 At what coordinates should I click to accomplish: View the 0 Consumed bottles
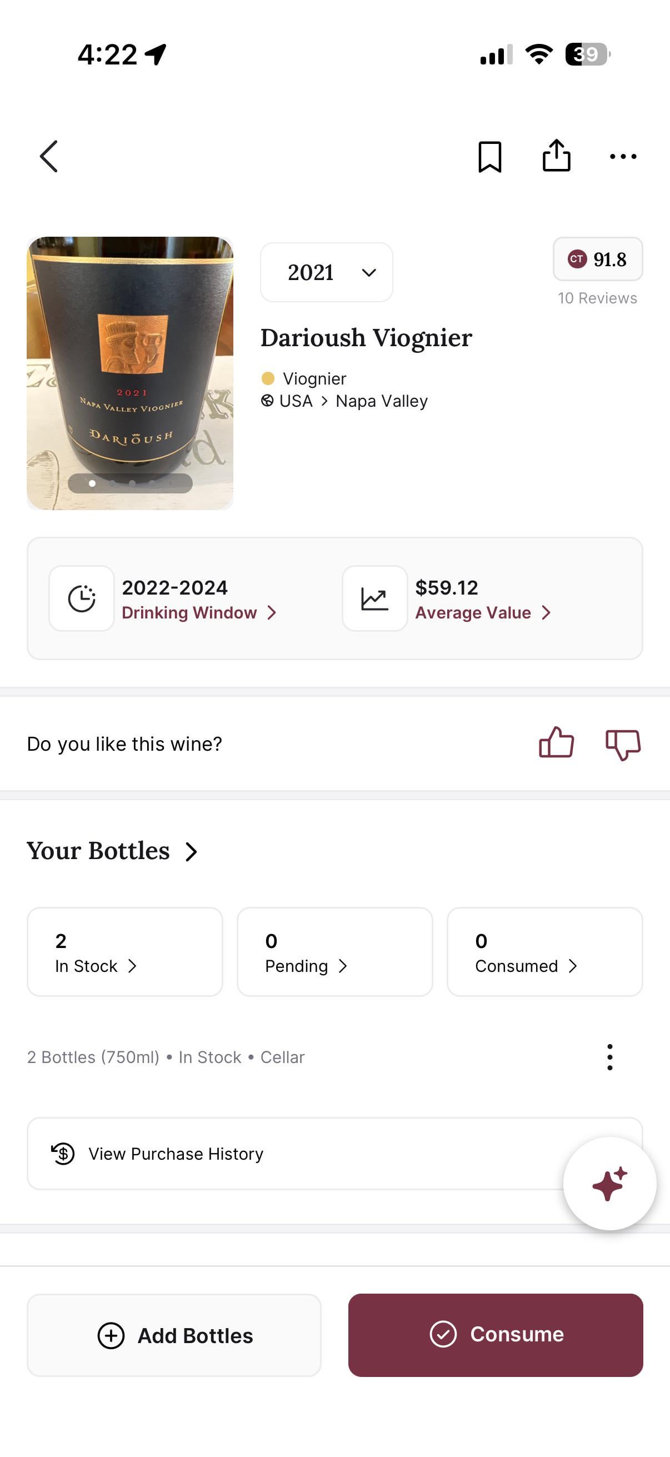pos(544,952)
